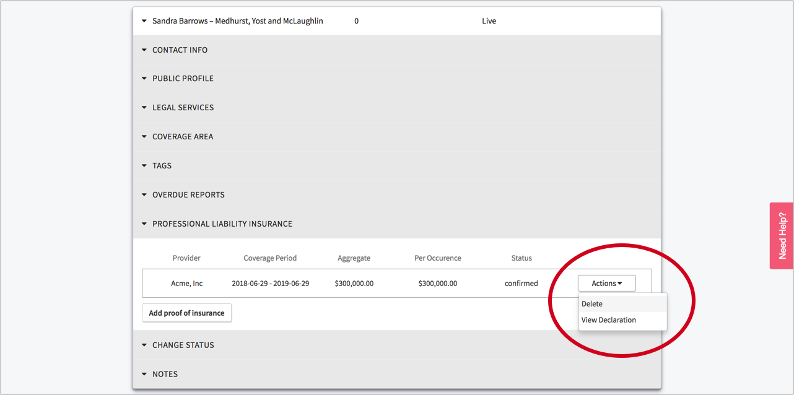Image resolution: width=794 pixels, height=395 pixels.
Task: Expand the Contact Info section
Action: (180, 50)
